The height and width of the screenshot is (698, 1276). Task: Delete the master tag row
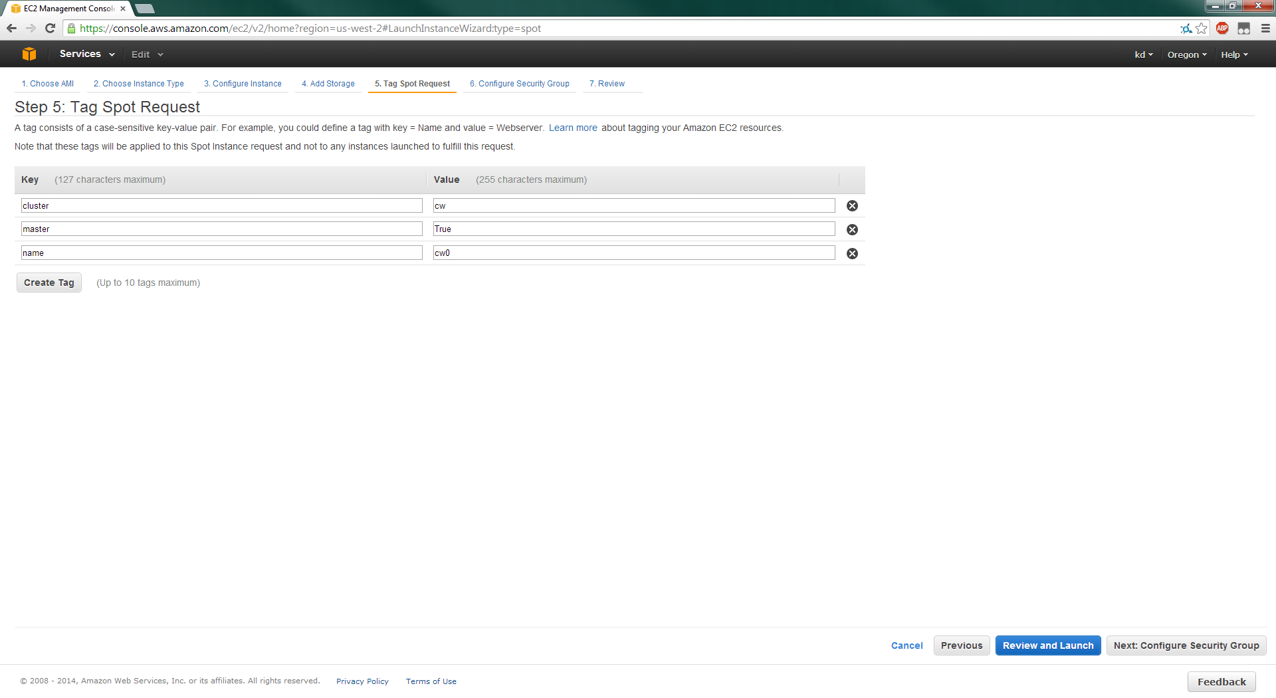[x=852, y=230]
